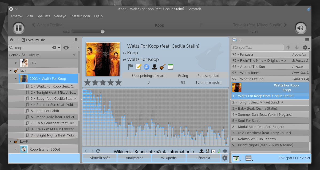The width and height of the screenshot is (320, 170).
Task: Open the Spellista menu
Action: 44,16
